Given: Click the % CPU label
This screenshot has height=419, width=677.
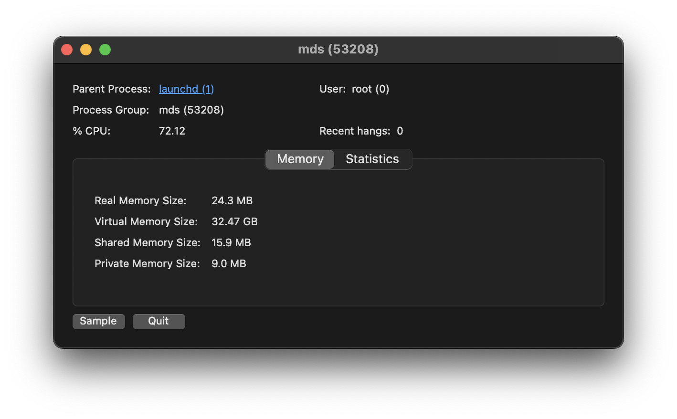Looking at the screenshot, I should [x=92, y=131].
